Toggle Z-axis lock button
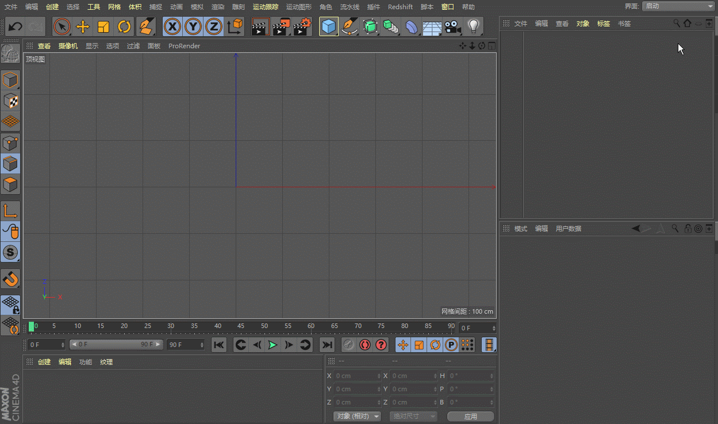The image size is (718, 424). pyautogui.click(x=214, y=27)
